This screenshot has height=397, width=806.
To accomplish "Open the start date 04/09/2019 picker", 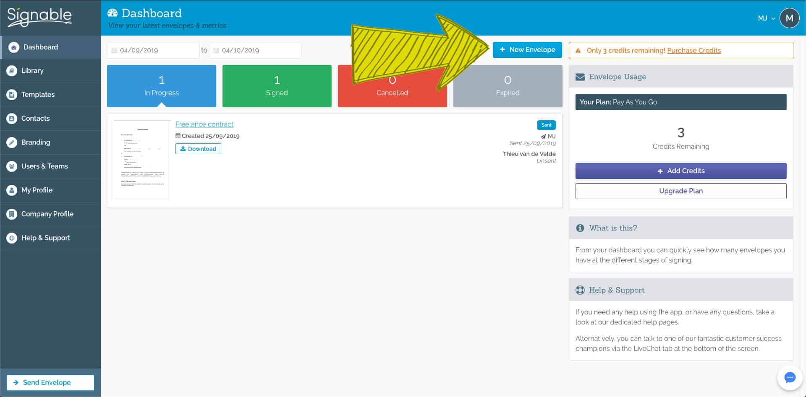I will [153, 50].
